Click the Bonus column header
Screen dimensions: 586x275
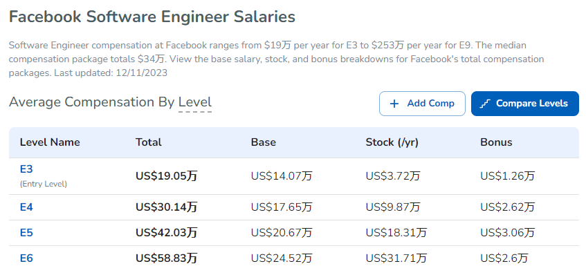click(x=496, y=142)
